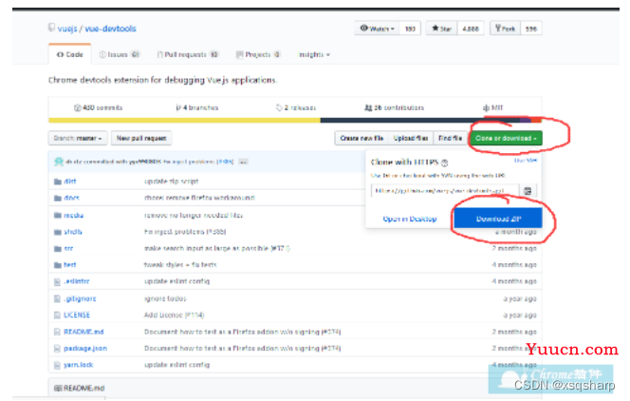Switch to Use SSH link
The width and height of the screenshot is (630, 401).
coord(526,161)
